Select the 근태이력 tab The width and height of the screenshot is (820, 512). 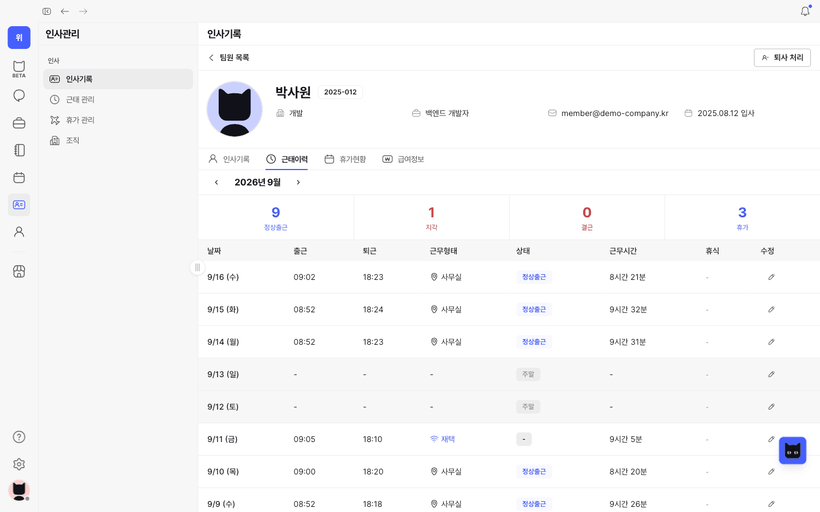click(x=287, y=159)
